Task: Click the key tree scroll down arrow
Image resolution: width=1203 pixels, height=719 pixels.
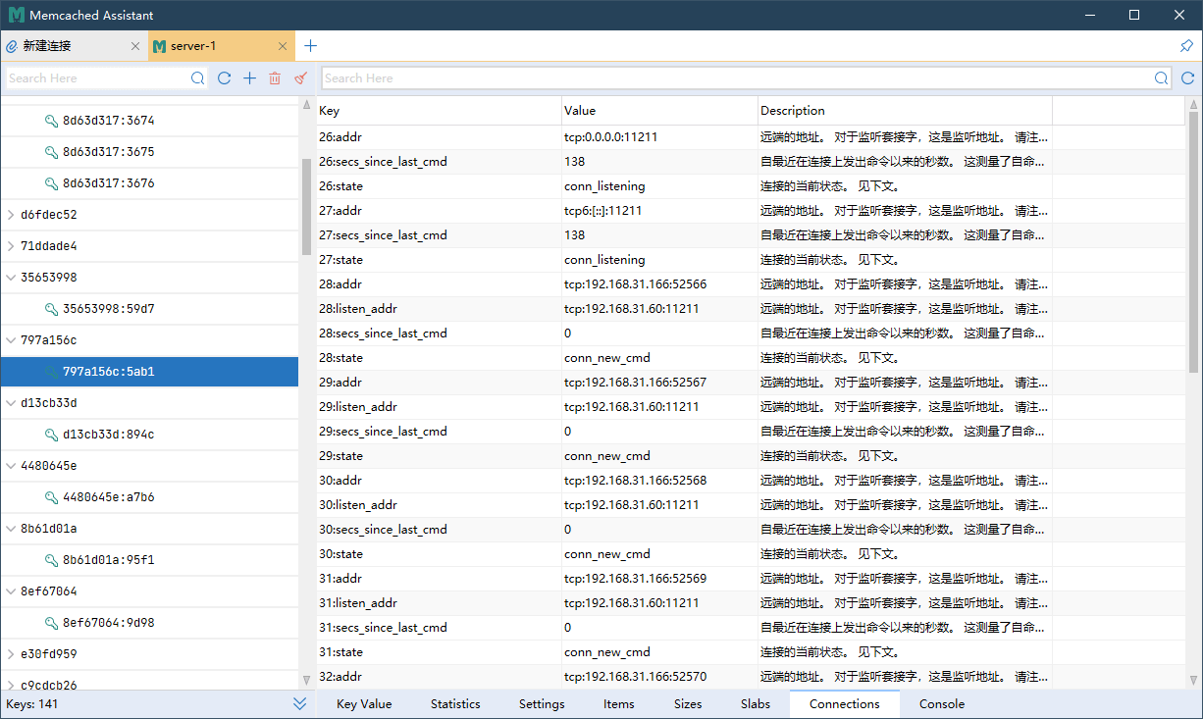Action: (x=307, y=680)
